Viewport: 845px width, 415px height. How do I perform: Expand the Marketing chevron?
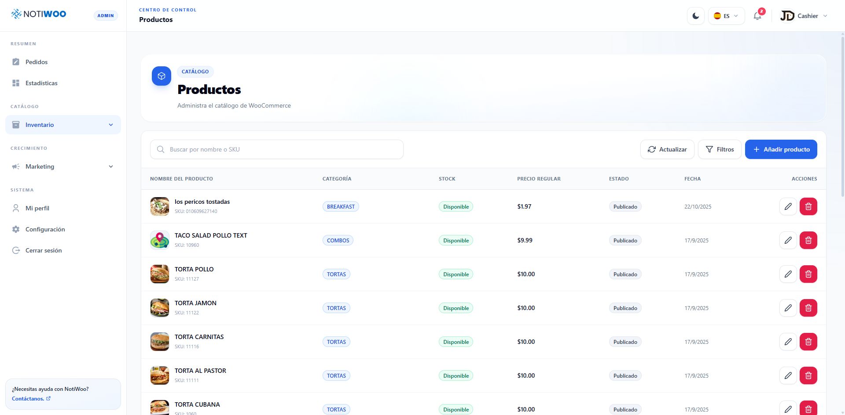111,166
